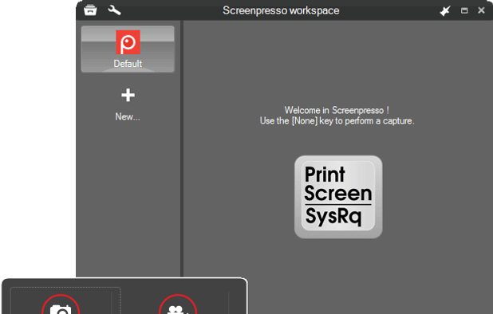Click the plus icon to add workspace
The image size is (493, 314).
[x=128, y=95]
